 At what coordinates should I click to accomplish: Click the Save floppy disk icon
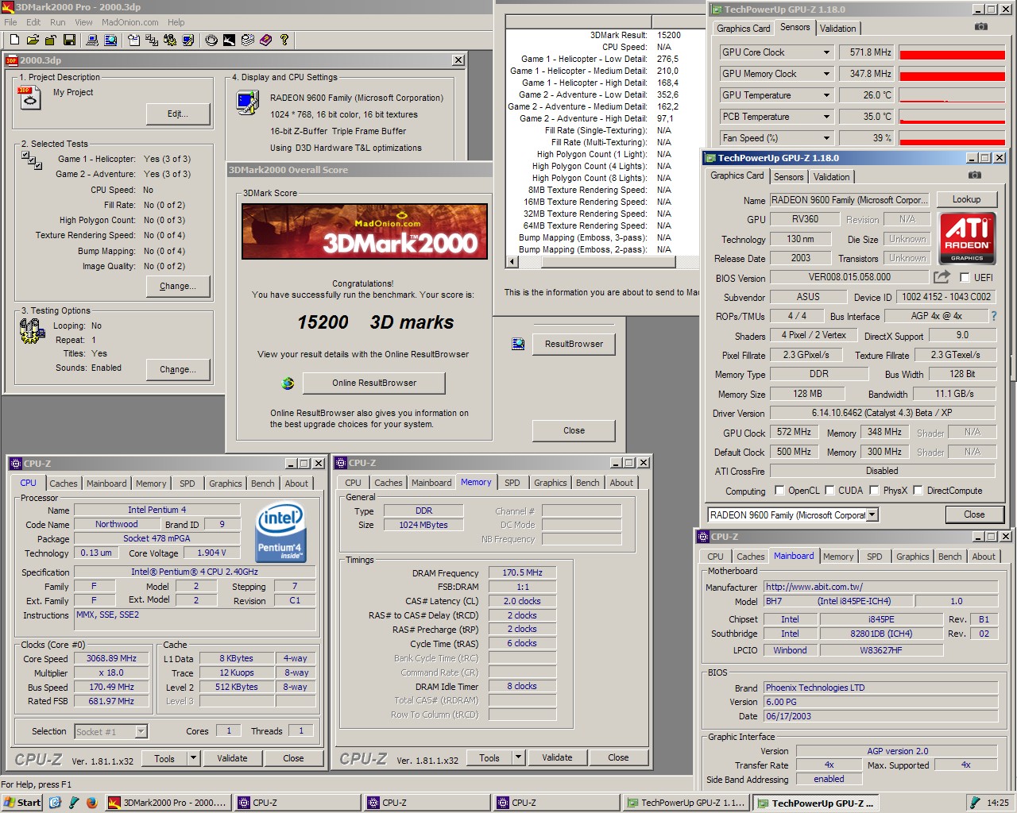[69, 40]
